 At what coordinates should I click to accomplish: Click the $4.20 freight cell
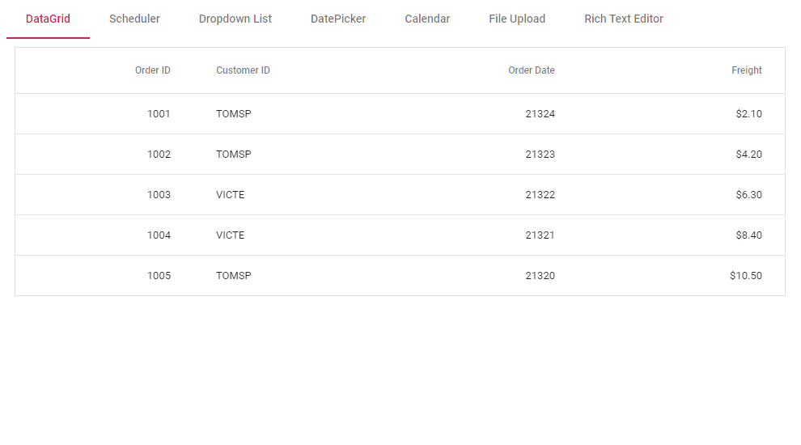coord(748,155)
